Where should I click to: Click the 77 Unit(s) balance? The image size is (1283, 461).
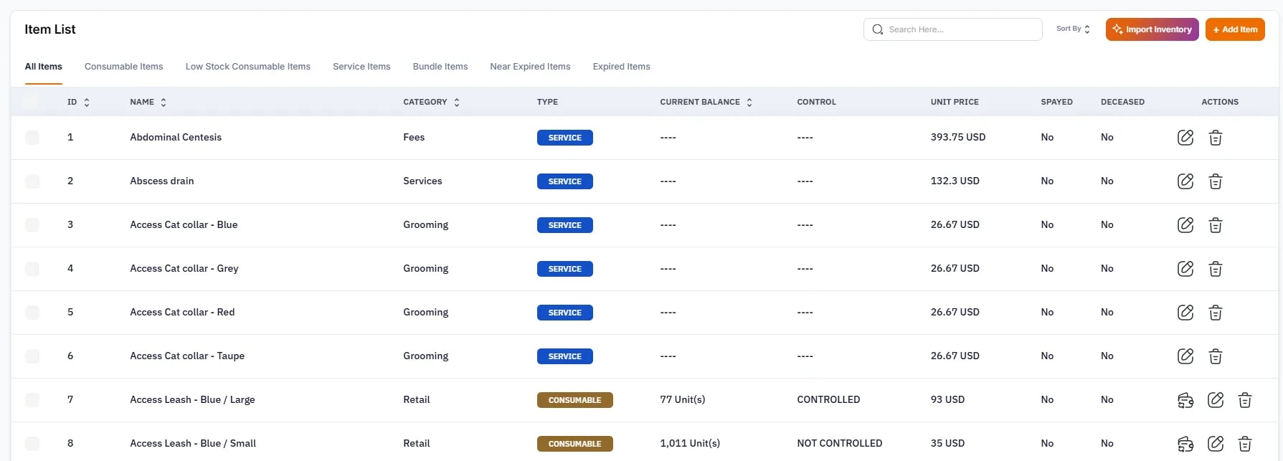click(x=683, y=399)
